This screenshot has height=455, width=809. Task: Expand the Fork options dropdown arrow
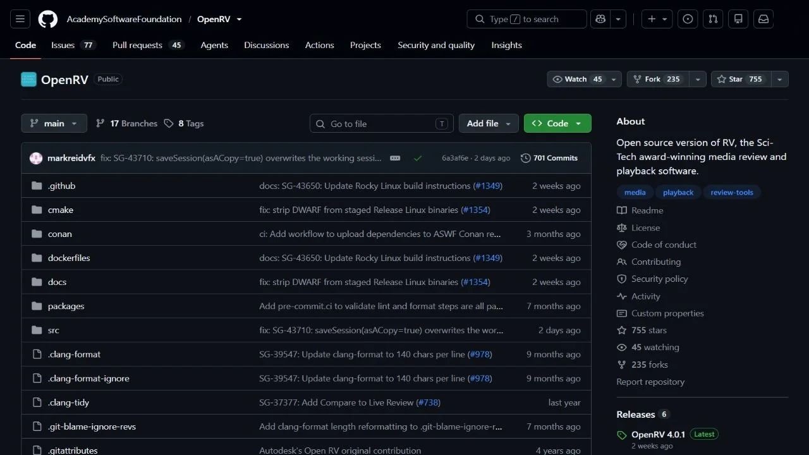click(698, 79)
